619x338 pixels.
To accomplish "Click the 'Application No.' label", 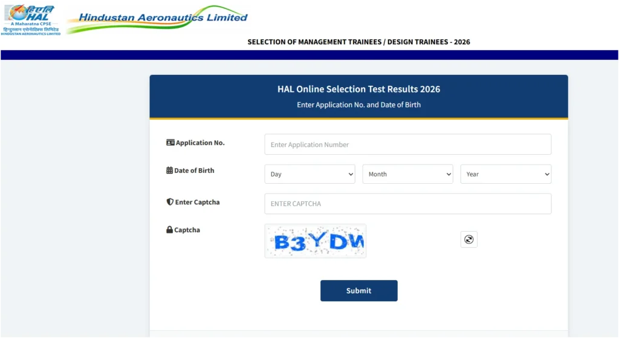I will pyautogui.click(x=200, y=143).
